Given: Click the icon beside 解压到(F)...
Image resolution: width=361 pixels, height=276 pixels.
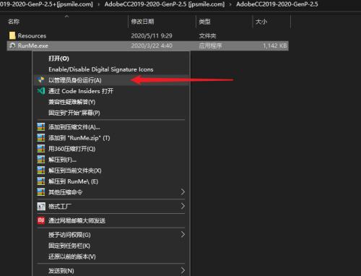Looking at the screenshot, I should [x=41, y=160].
